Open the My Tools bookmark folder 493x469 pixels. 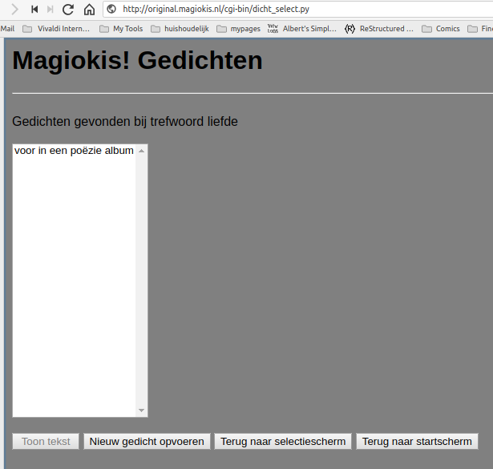click(x=121, y=29)
